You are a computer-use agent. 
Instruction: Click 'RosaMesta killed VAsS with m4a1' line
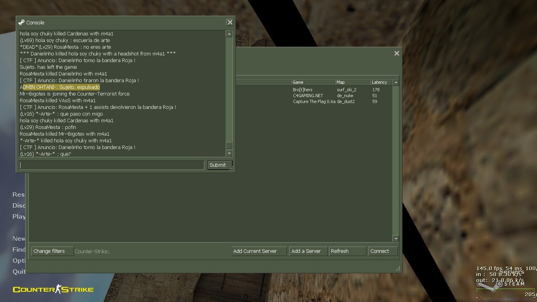[58, 101]
